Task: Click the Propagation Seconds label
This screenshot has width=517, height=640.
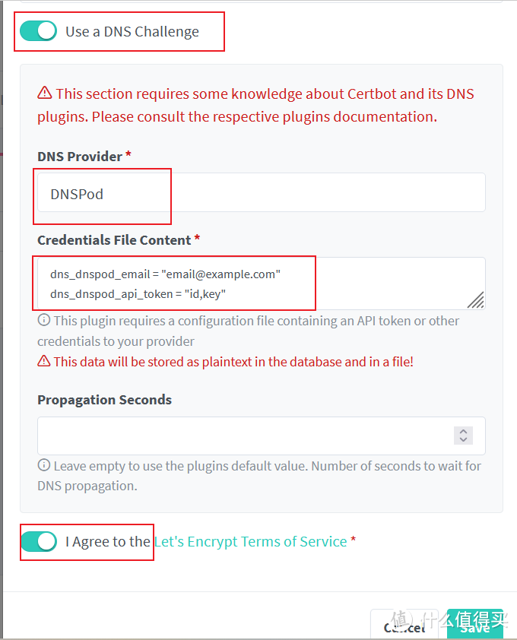Action: (x=104, y=400)
